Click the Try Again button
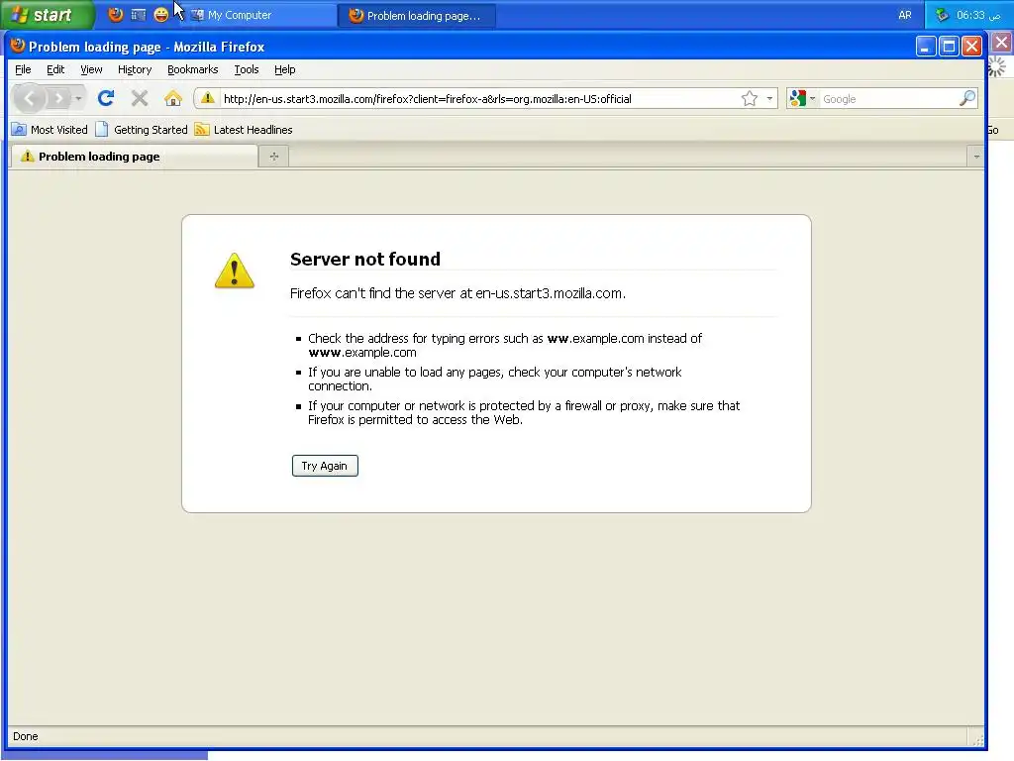This screenshot has width=1014, height=761. pos(325,466)
